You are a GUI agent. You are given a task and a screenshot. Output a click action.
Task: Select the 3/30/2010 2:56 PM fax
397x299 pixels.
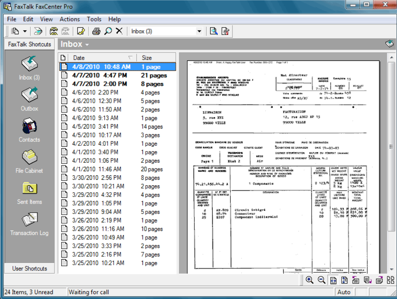pos(118,178)
